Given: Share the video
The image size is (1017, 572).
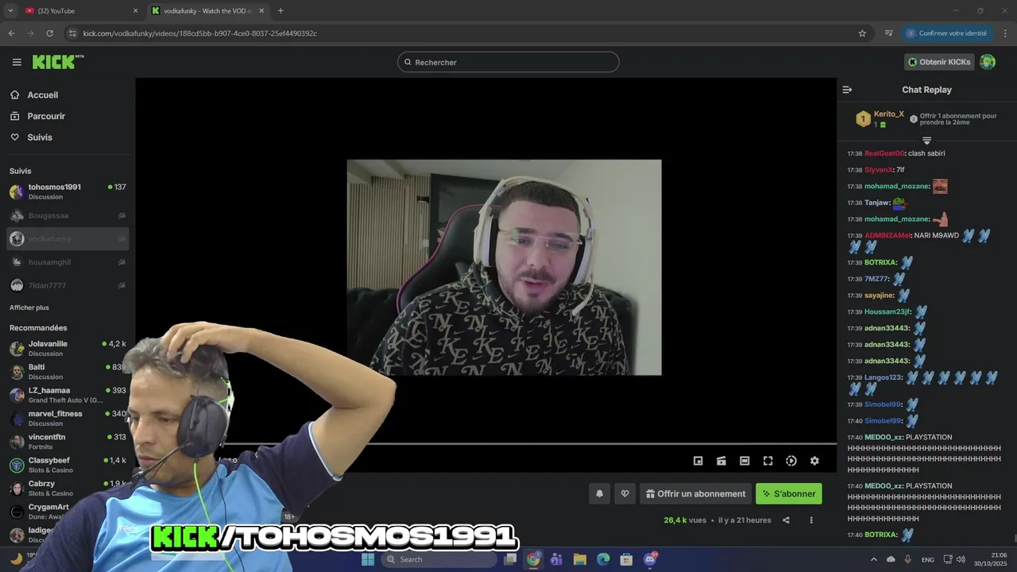Looking at the screenshot, I should coord(786,520).
